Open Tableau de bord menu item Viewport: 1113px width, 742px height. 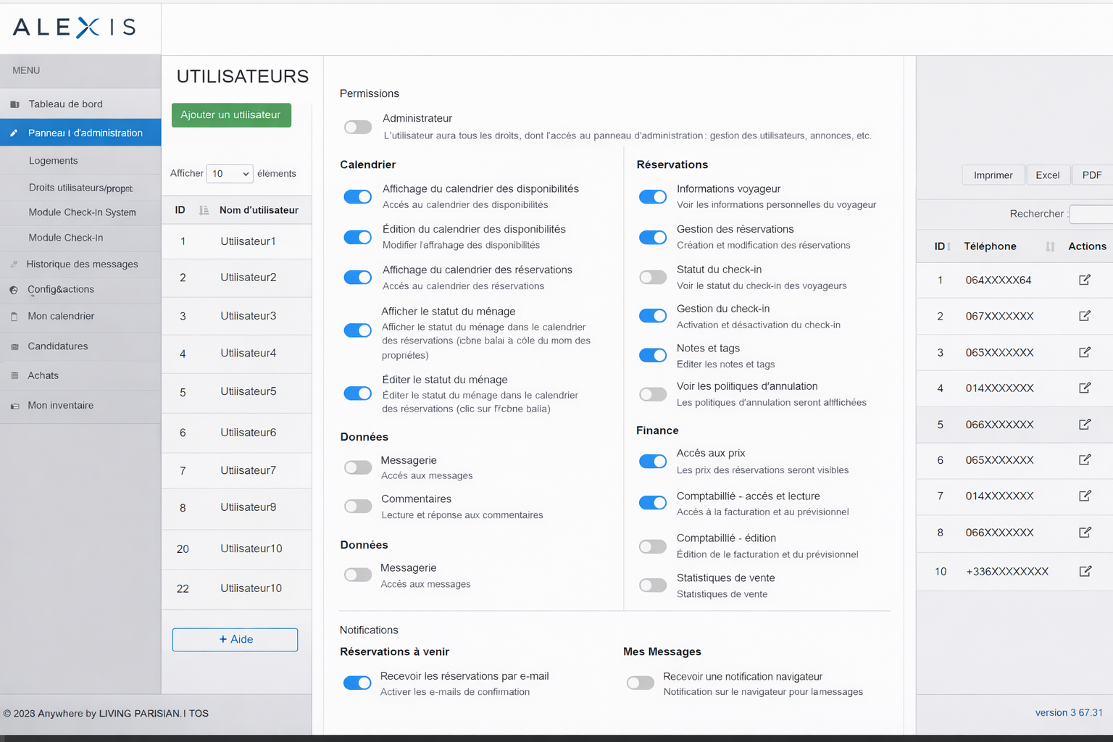point(65,104)
